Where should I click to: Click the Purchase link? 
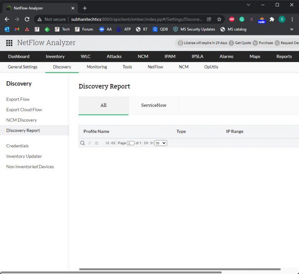tap(263, 43)
